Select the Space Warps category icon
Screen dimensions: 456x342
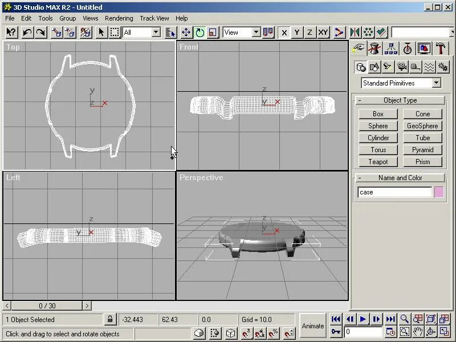point(429,67)
